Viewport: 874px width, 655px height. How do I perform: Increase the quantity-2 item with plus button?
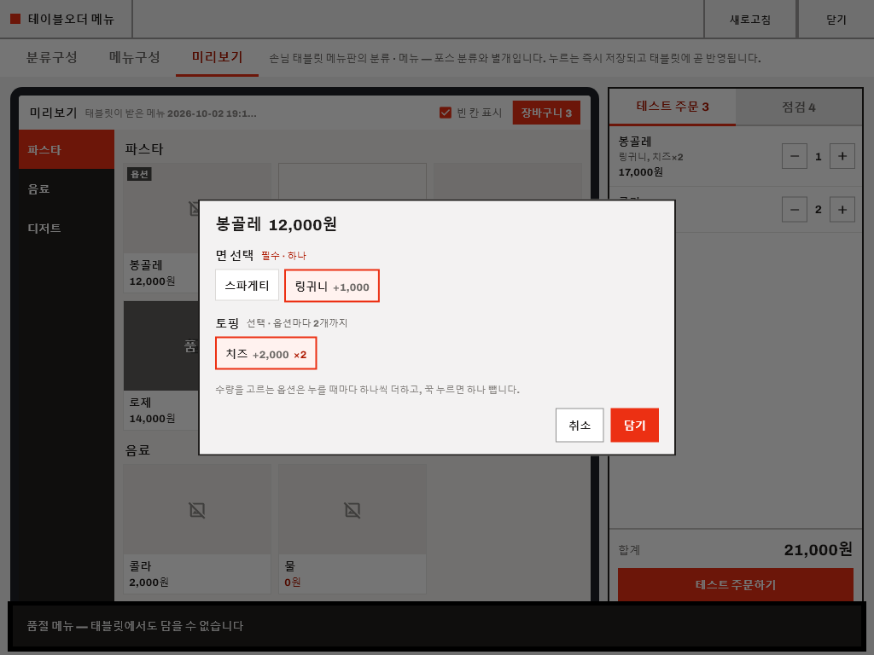842,210
